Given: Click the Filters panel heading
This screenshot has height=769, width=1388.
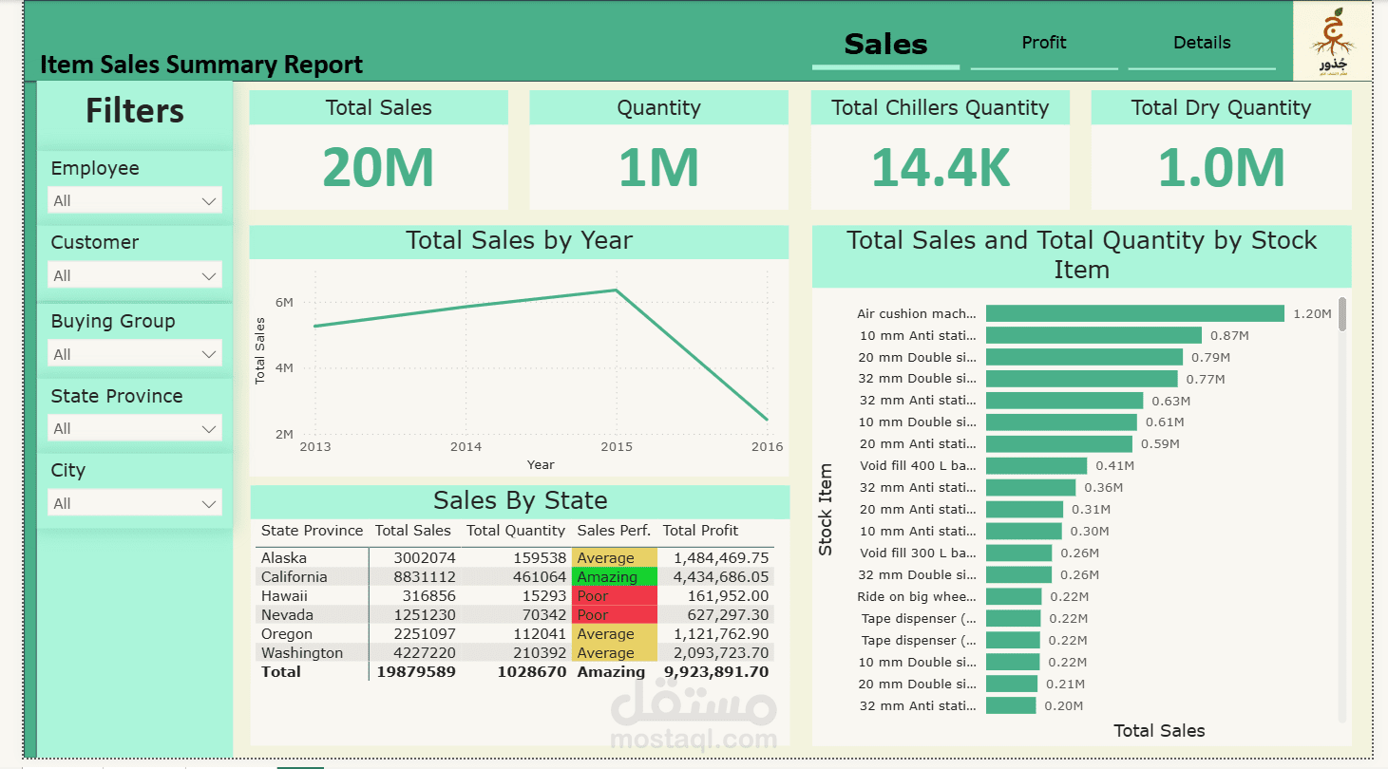Looking at the screenshot, I should (135, 111).
